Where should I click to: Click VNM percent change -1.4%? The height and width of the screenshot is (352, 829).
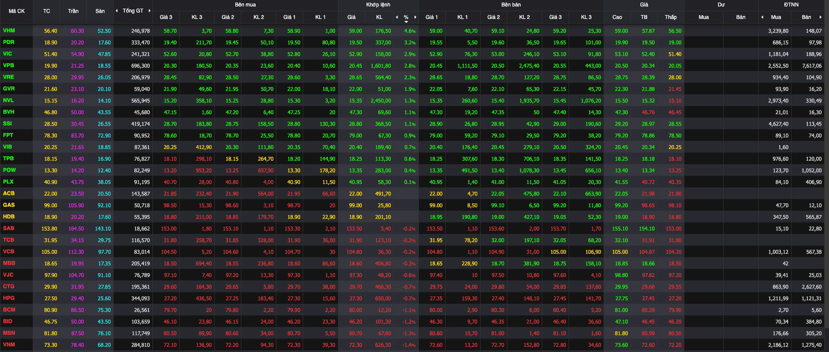pos(409,345)
